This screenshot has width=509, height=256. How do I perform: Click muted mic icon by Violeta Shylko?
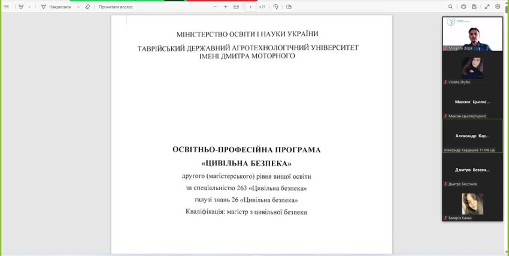coord(446,82)
